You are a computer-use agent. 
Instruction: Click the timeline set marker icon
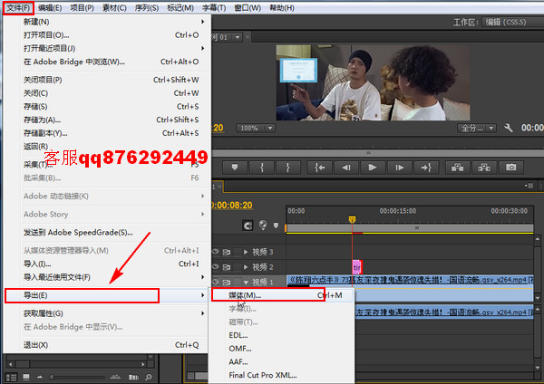(x=263, y=226)
